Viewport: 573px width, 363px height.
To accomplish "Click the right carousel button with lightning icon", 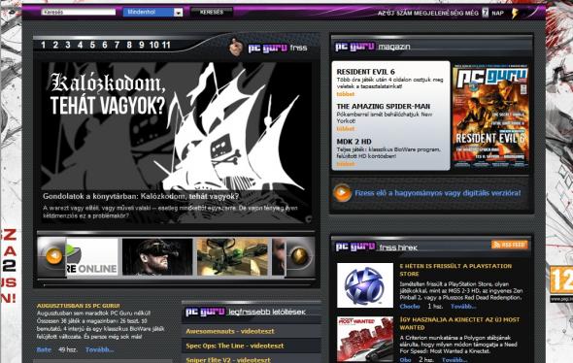I will [x=299, y=256].
